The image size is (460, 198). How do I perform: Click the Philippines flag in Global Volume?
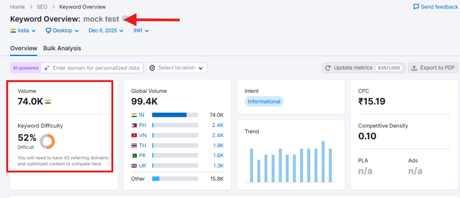pyautogui.click(x=134, y=125)
